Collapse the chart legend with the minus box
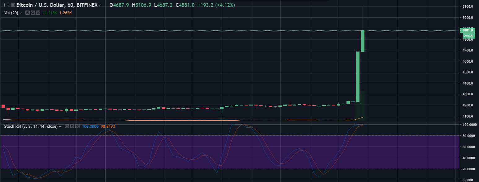Viewport: 479px width, 182px height. click(6, 5)
